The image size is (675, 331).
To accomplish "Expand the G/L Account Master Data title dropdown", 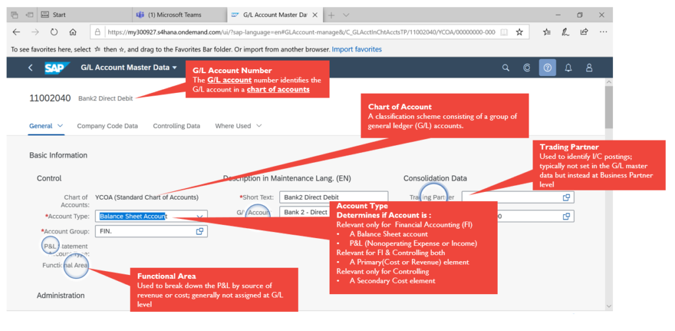I will [x=174, y=68].
